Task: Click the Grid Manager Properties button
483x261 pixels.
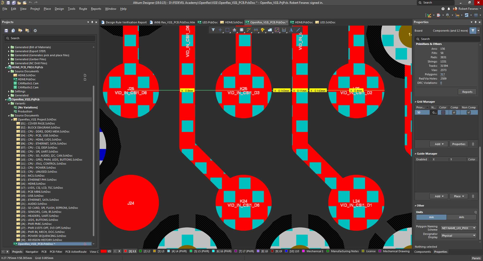Action: click(x=459, y=144)
